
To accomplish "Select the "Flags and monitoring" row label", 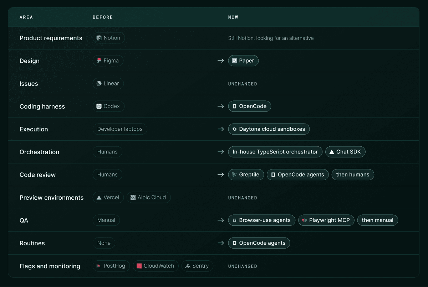I will coord(50,266).
